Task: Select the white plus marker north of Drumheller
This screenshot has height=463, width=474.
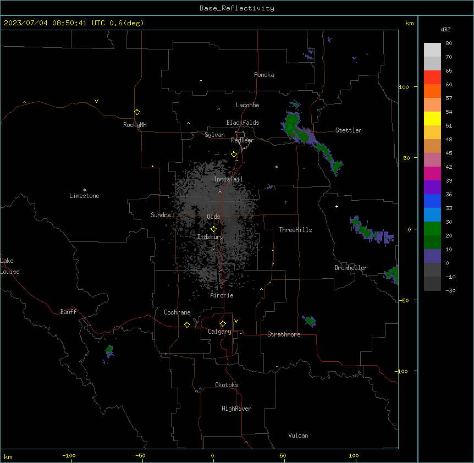Action: coord(337,206)
